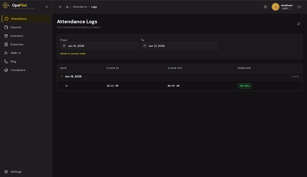Open Attendance breadcrumb link
The width and height of the screenshot is (307, 177).
(80, 7)
